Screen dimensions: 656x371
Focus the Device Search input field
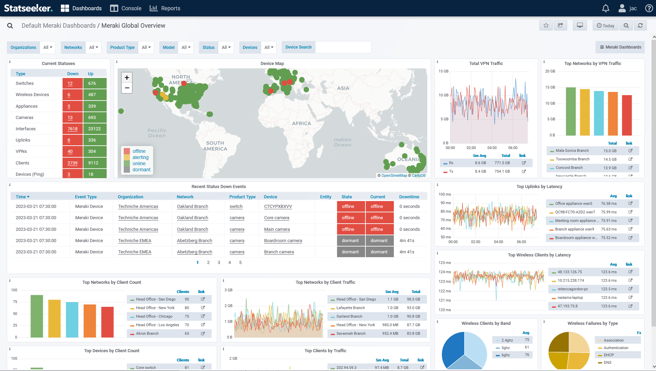(343, 47)
